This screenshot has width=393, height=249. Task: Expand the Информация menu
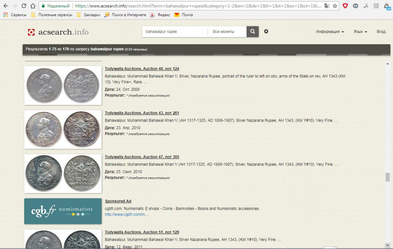click(330, 32)
